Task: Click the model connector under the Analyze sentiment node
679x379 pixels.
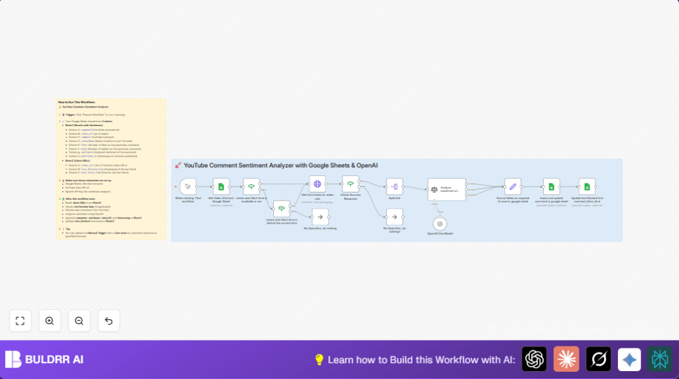Action: click(434, 201)
